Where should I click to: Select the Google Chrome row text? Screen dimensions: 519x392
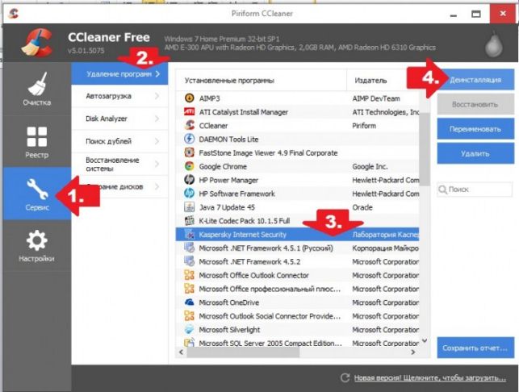click(223, 166)
